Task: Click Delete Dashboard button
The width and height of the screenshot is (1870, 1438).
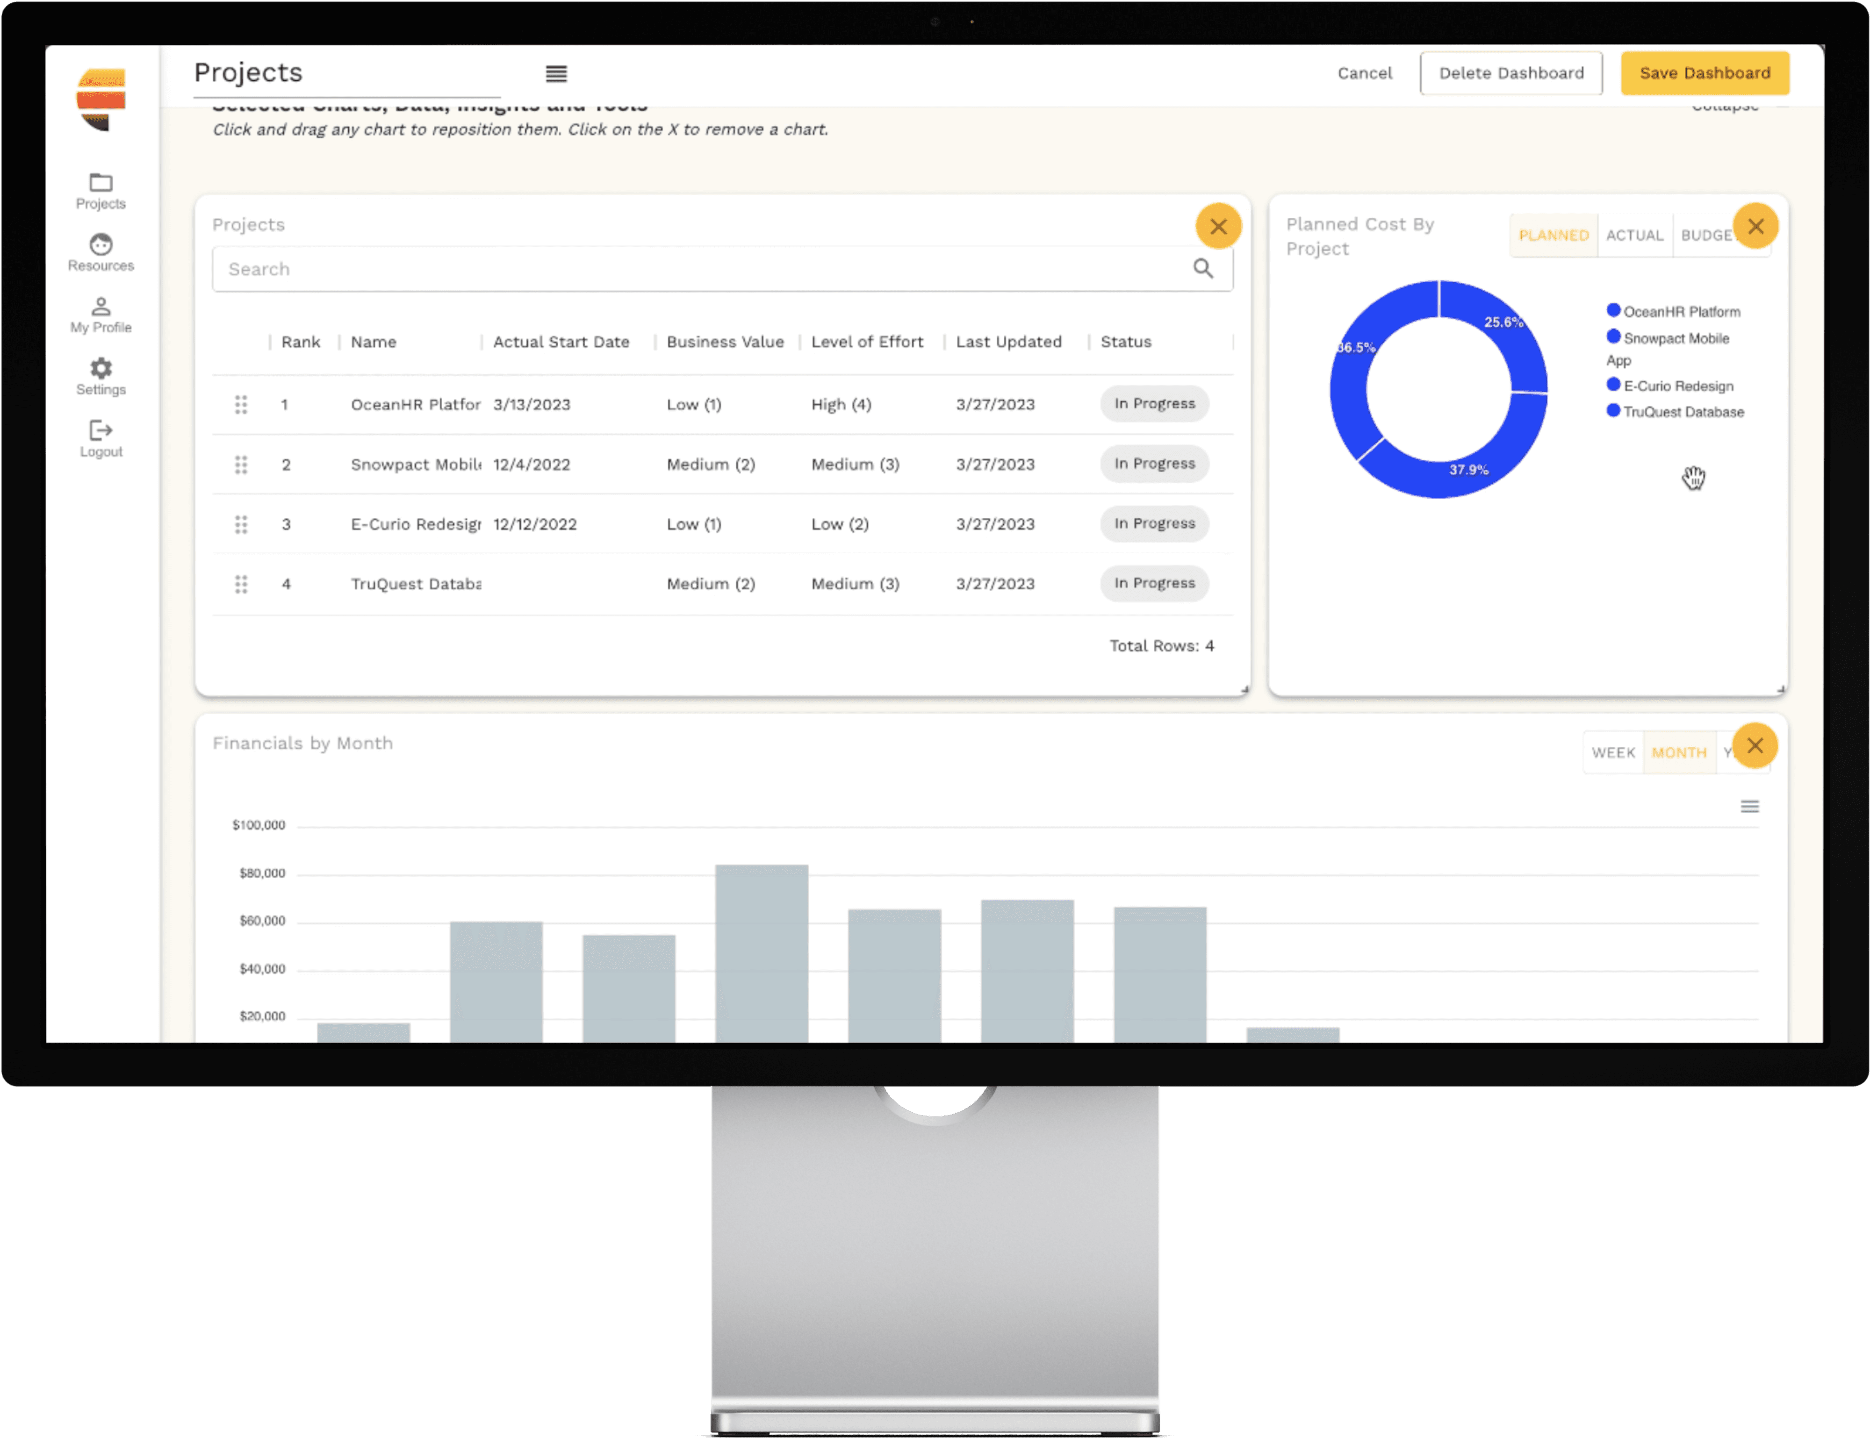Action: click(x=1510, y=74)
